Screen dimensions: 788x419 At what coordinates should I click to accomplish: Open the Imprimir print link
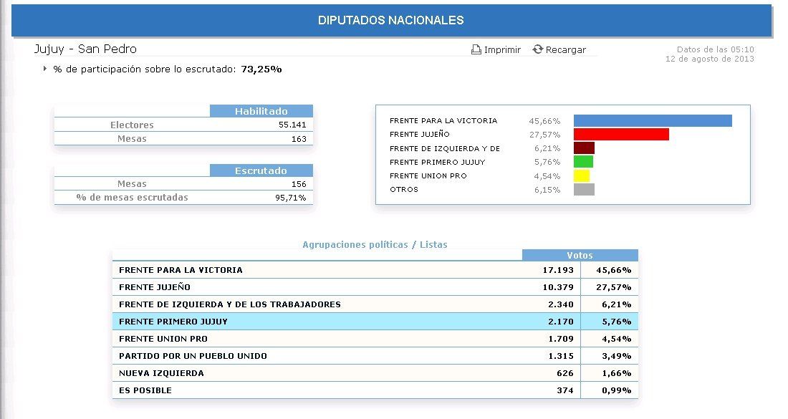tap(502, 50)
